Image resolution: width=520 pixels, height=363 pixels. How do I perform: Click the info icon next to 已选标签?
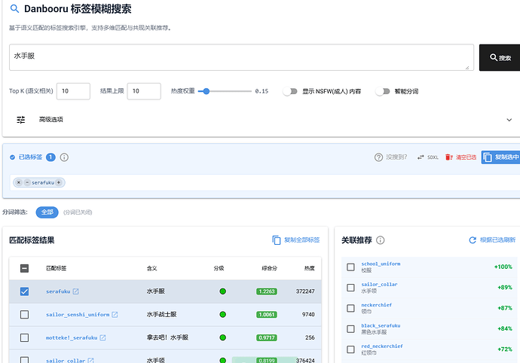(x=64, y=157)
